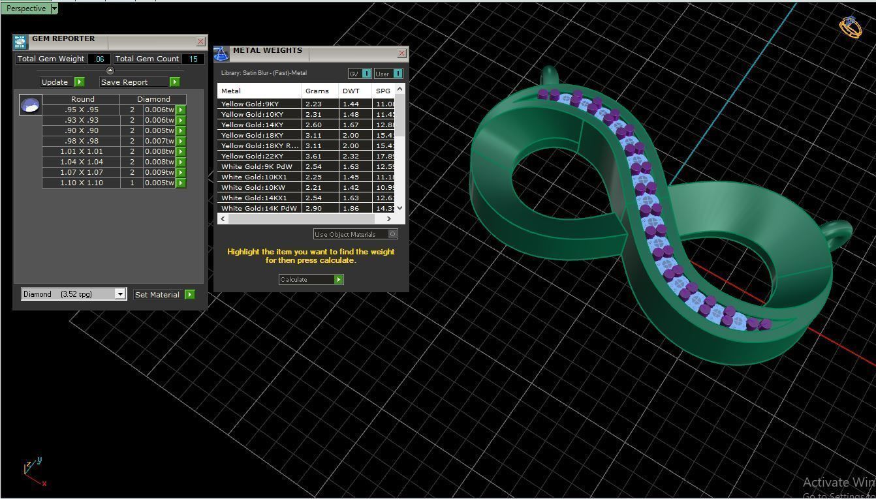Click the SPG column header
The height and width of the screenshot is (499, 876).
[384, 91]
